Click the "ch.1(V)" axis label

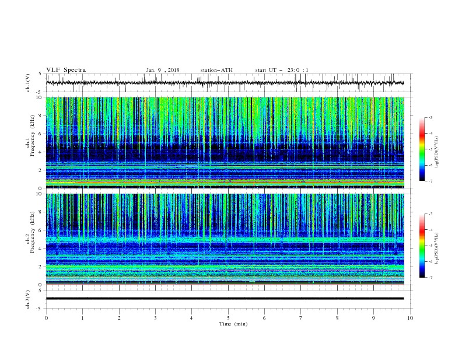click(x=28, y=83)
